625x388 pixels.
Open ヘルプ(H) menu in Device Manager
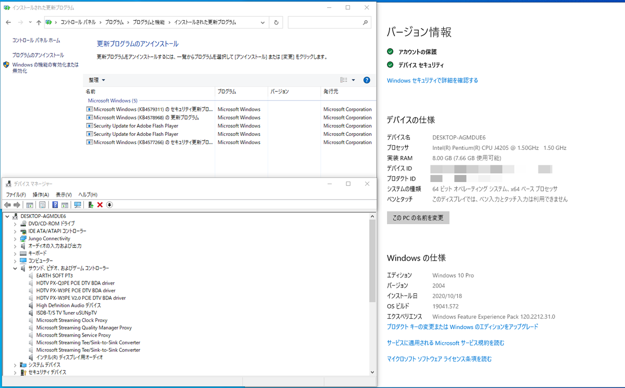pyautogui.click(x=87, y=195)
